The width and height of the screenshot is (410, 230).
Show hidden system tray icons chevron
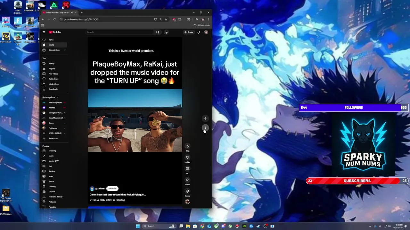click(370, 226)
